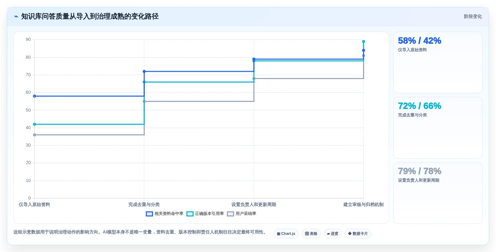Click the chart title 知识库问答质量从导入到治理成熟的变化路径

(x=90, y=16)
